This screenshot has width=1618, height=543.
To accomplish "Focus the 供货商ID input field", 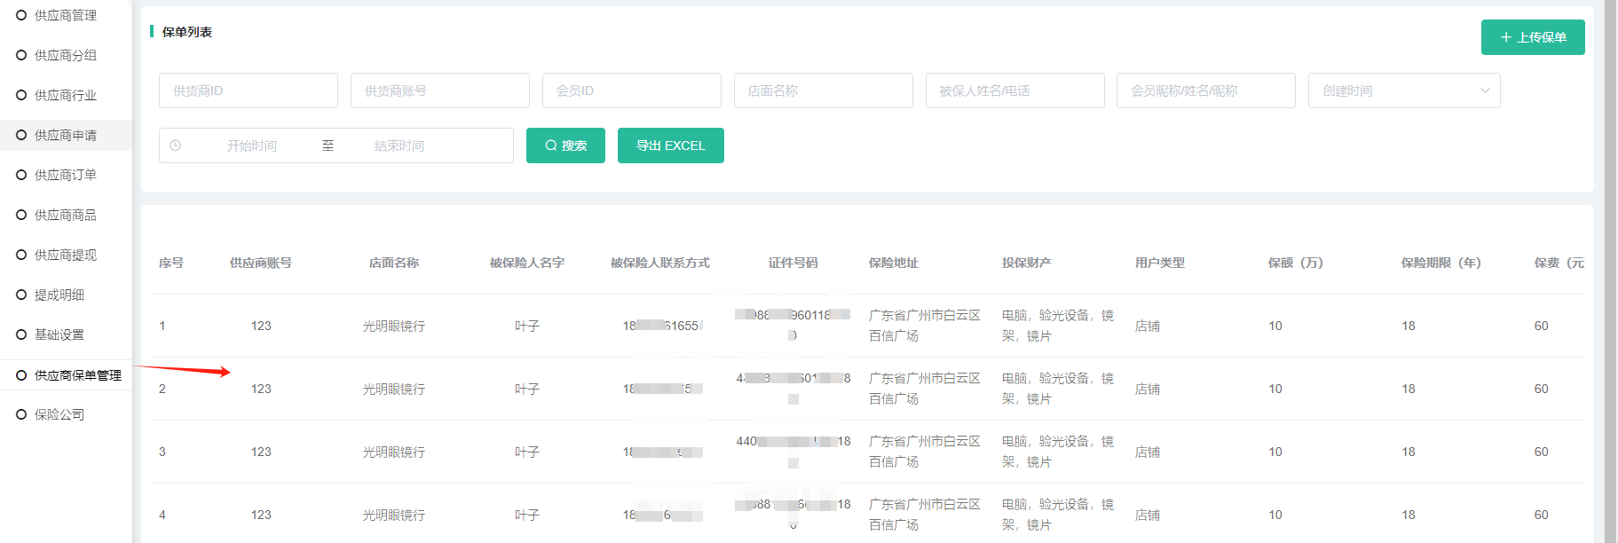I will tap(248, 90).
